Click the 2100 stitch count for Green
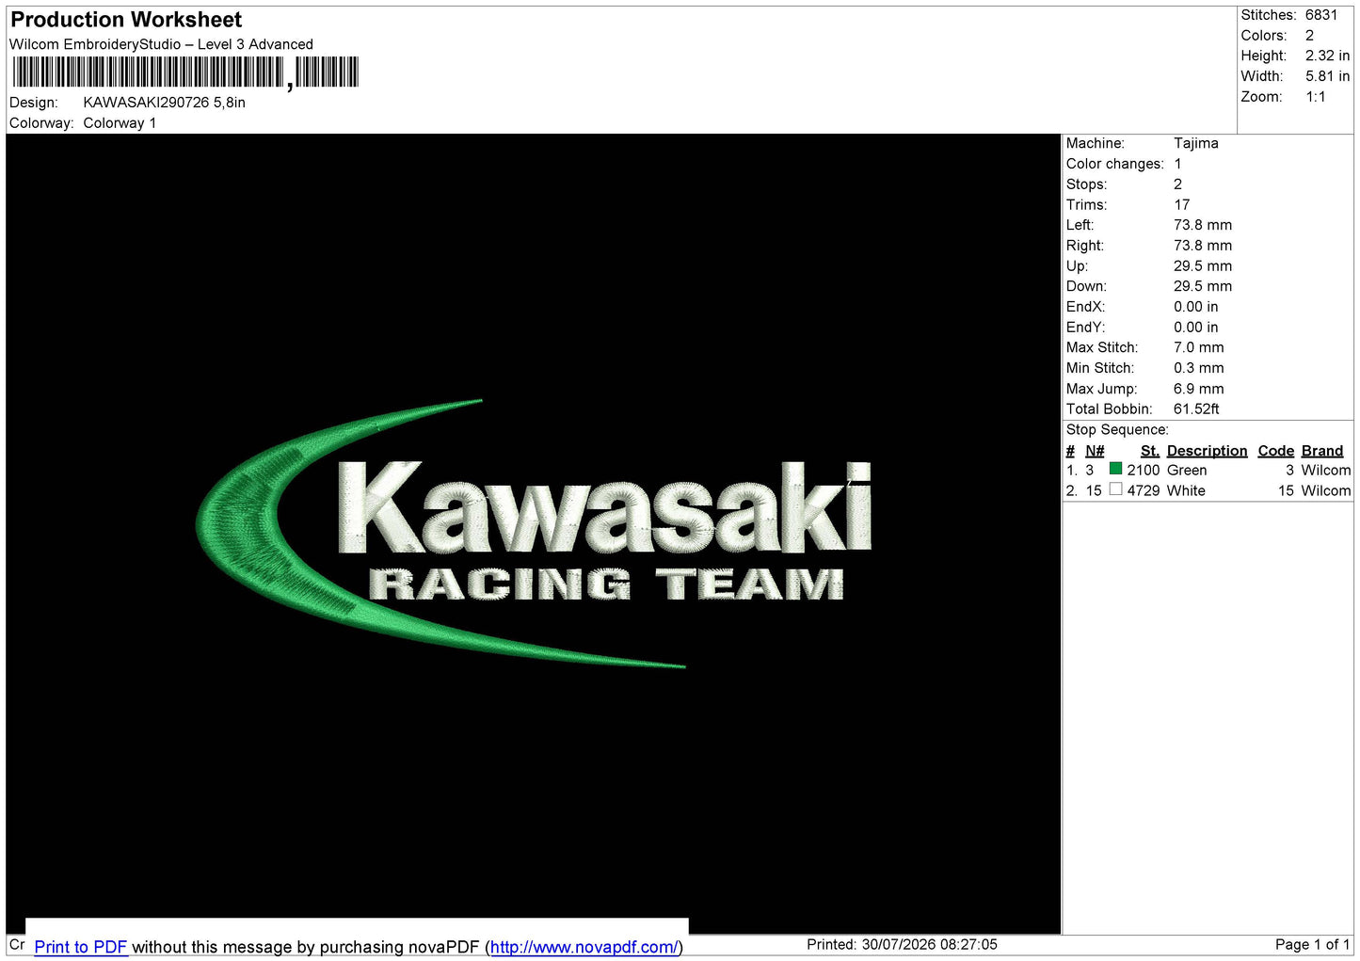 [x=1144, y=470]
